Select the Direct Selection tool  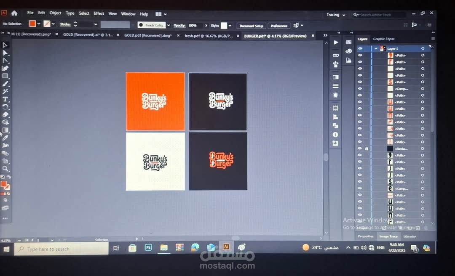coord(5,53)
